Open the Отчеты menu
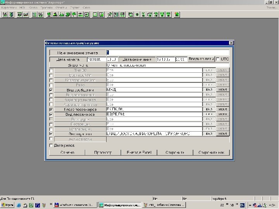 click(x=60, y=7)
